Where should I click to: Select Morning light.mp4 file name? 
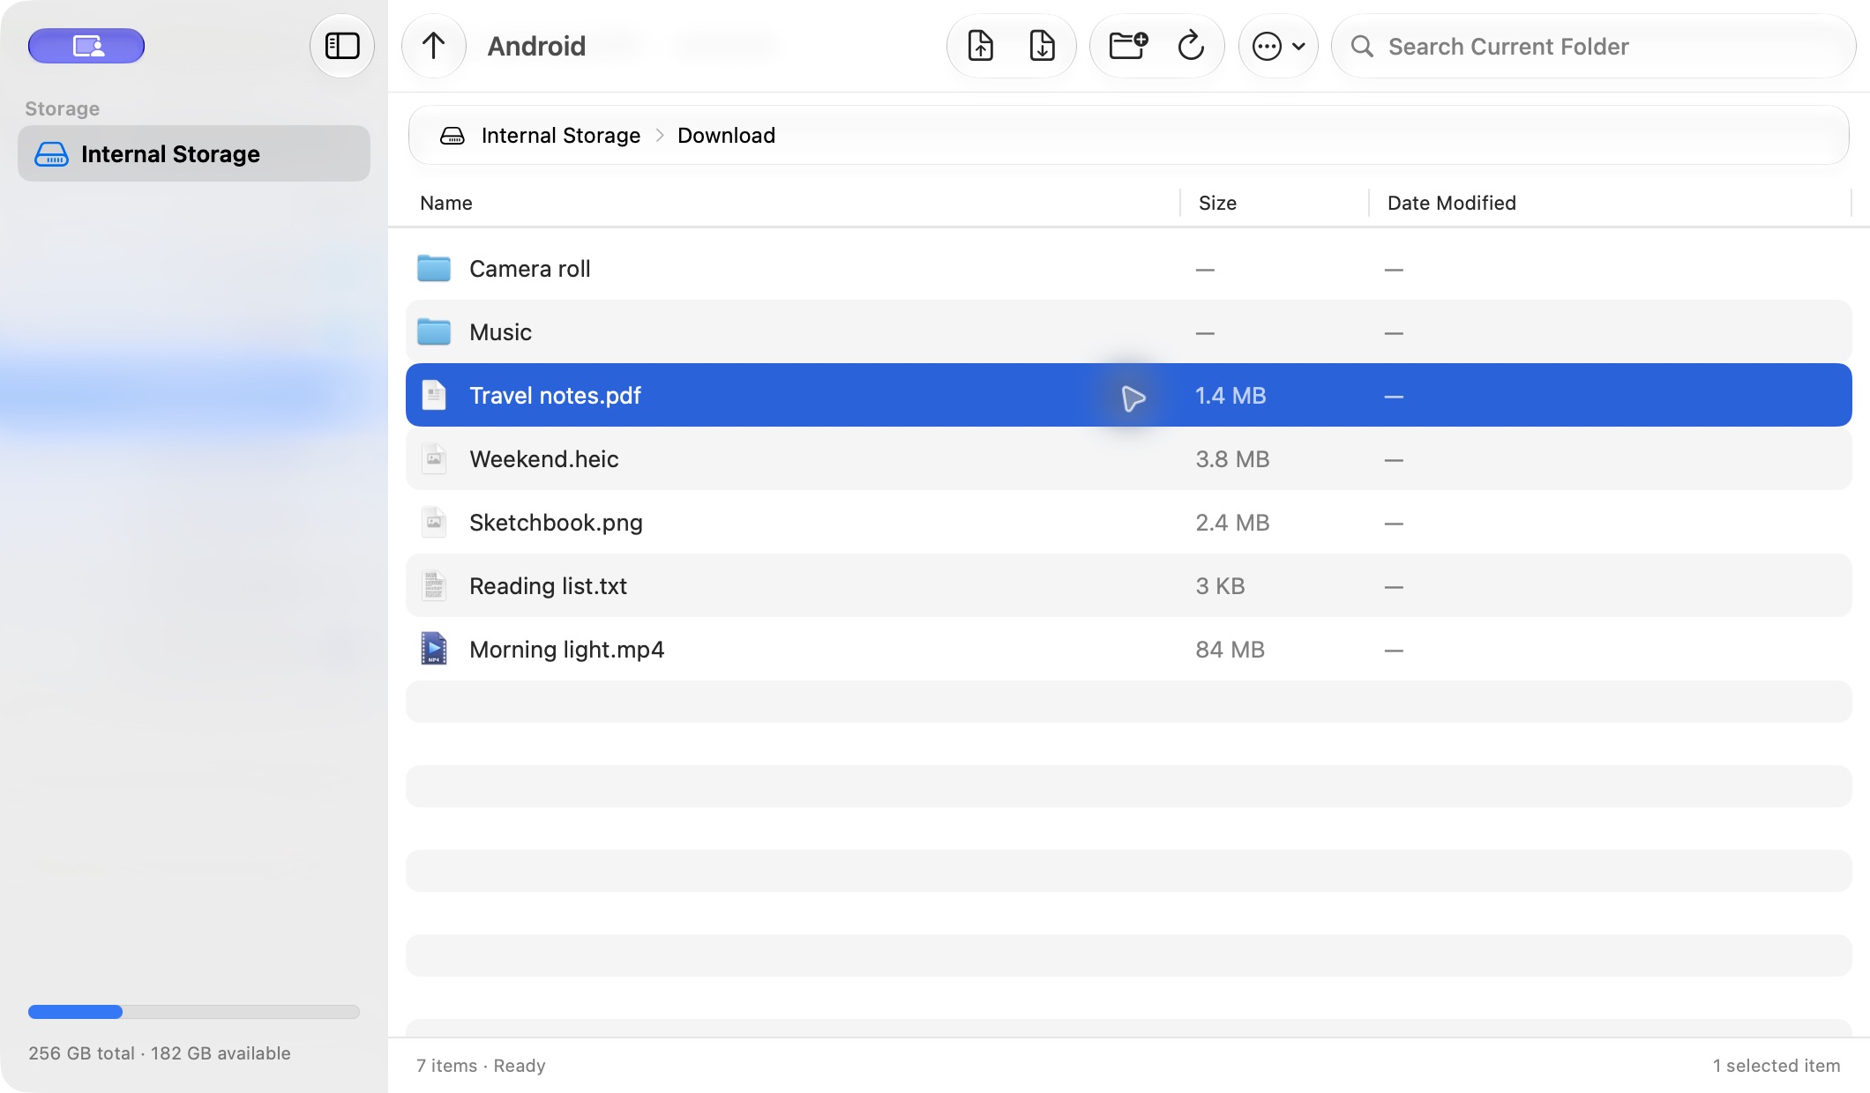click(x=566, y=650)
